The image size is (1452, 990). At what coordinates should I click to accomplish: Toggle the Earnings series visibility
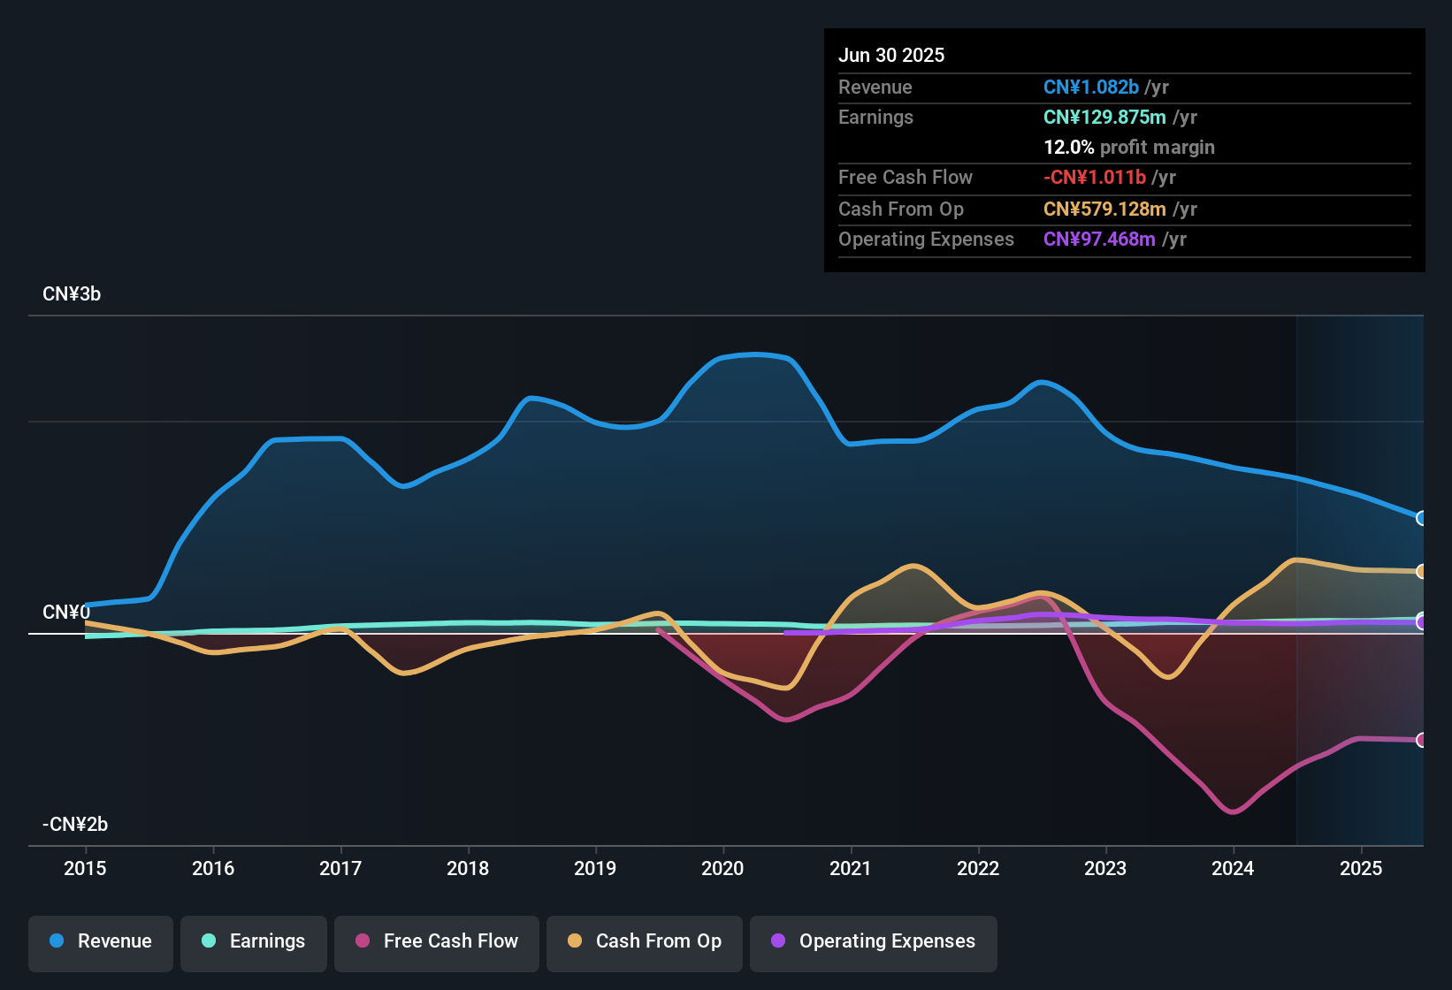pos(254,941)
